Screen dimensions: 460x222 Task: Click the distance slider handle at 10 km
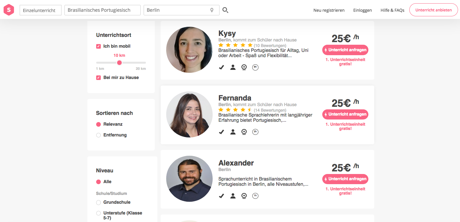coord(119,62)
